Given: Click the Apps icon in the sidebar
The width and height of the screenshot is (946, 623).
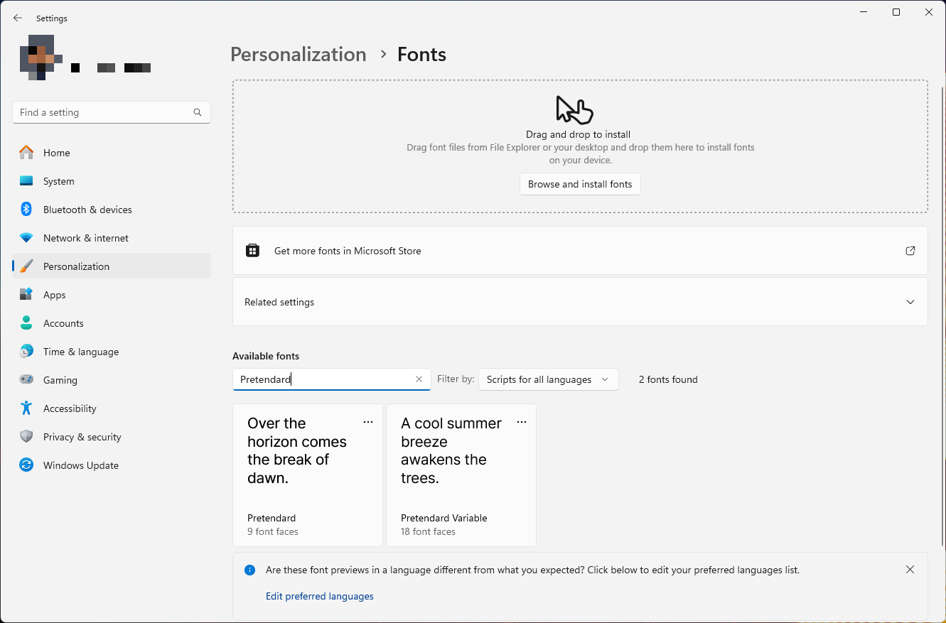Looking at the screenshot, I should click(x=26, y=295).
